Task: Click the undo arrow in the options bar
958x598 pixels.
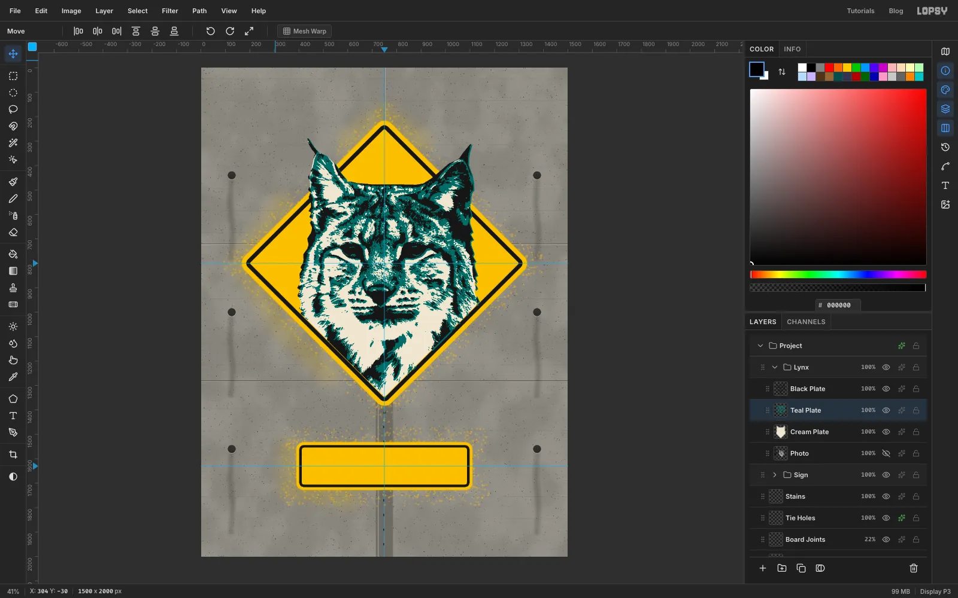Action: (x=211, y=31)
